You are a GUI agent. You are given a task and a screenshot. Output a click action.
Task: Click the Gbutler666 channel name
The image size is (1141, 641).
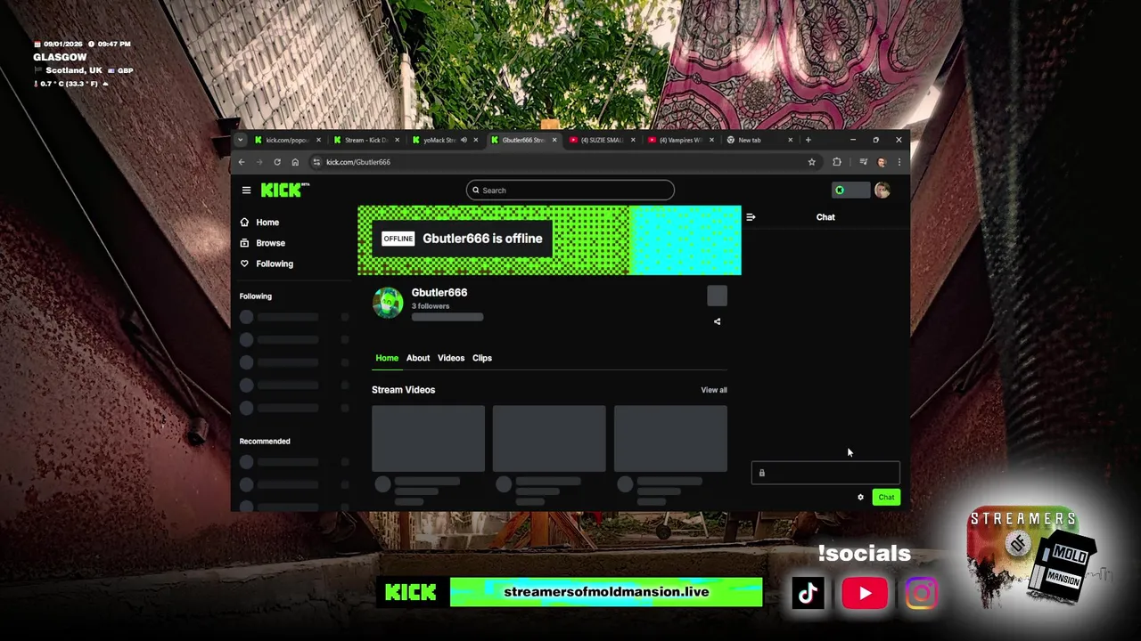(x=439, y=292)
